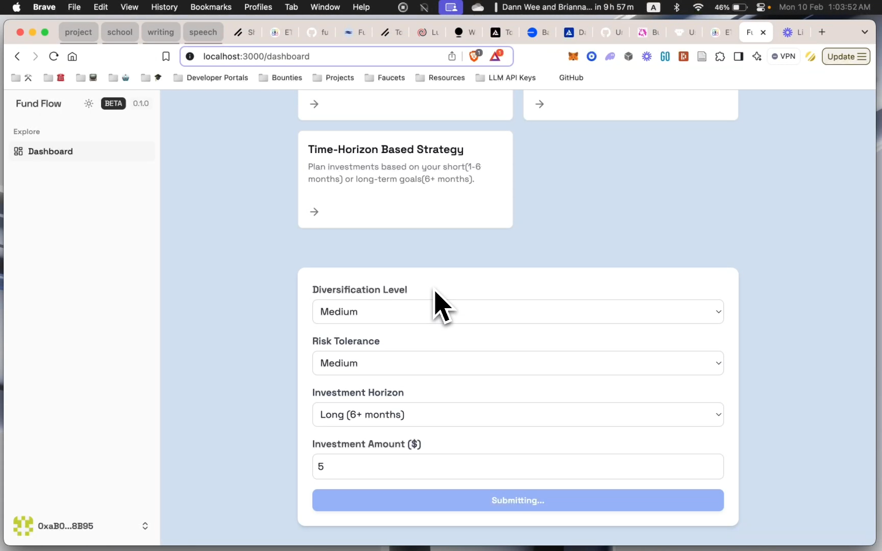Share the page via share icon
The height and width of the screenshot is (551, 882).
coord(452,56)
